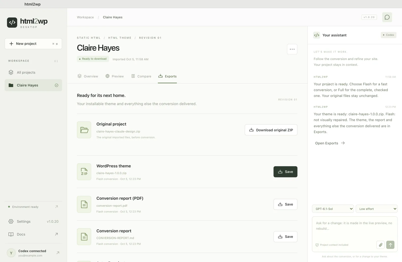Open All projects in sidebar

(33, 72)
